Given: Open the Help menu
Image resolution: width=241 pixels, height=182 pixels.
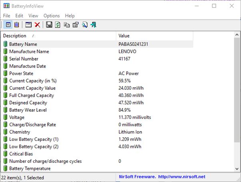Looking at the screenshot, I should coord(70,16).
